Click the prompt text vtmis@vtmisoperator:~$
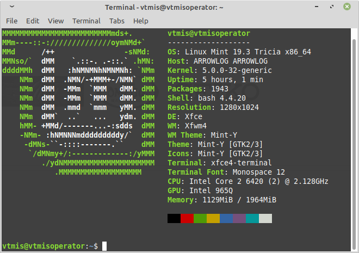 tap(50, 246)
